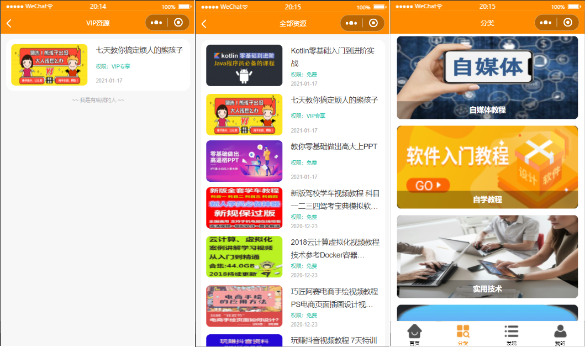Open title '七天教你搞定烦人的熊孩子' in 全部资源

[334, 100]
